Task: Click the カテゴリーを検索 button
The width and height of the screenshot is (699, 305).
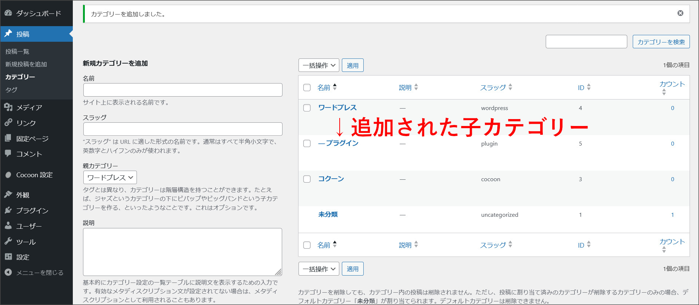Action: click(661, 42)
